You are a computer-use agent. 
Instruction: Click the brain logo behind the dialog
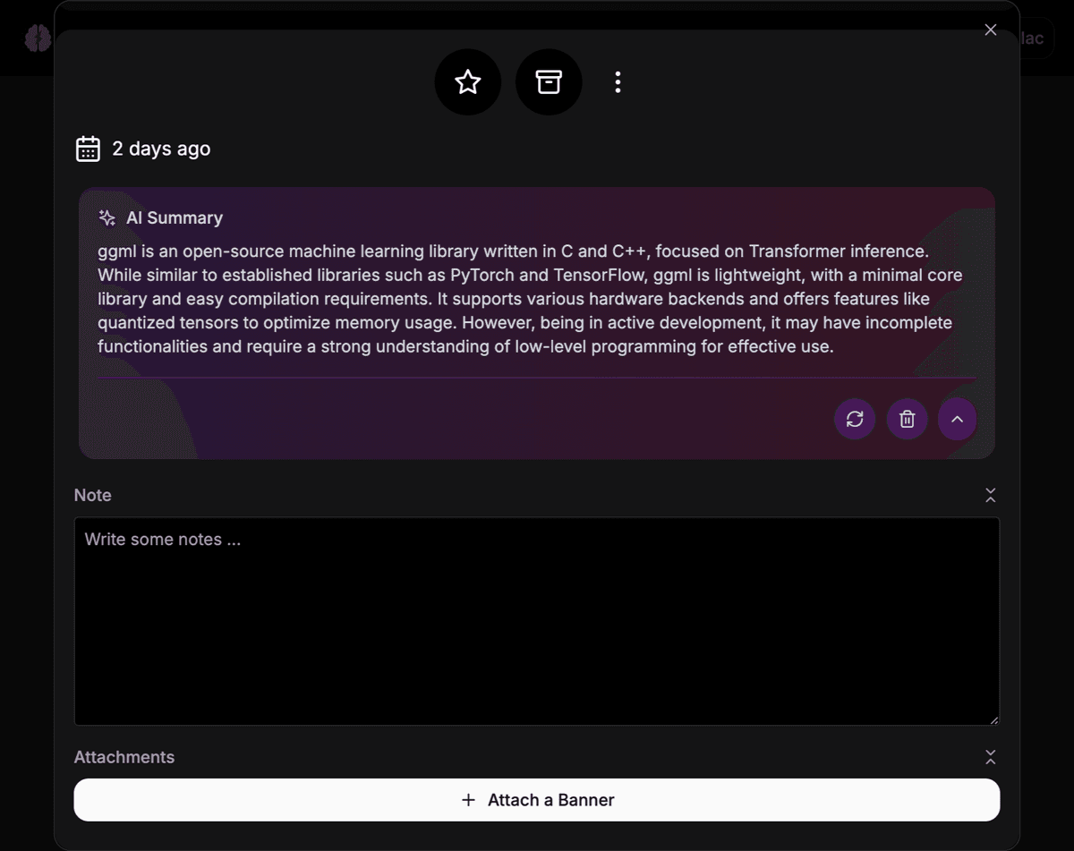click(38, 38)
